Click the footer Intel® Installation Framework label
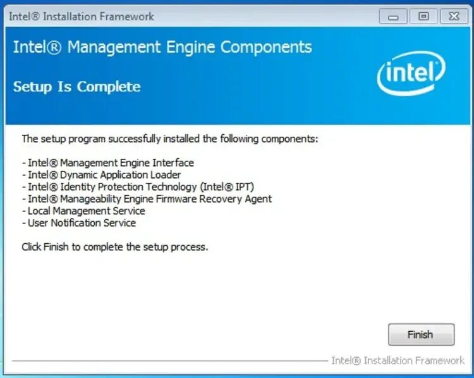The height and width of the screenshot is (378, 474). (x=398, y=360)
